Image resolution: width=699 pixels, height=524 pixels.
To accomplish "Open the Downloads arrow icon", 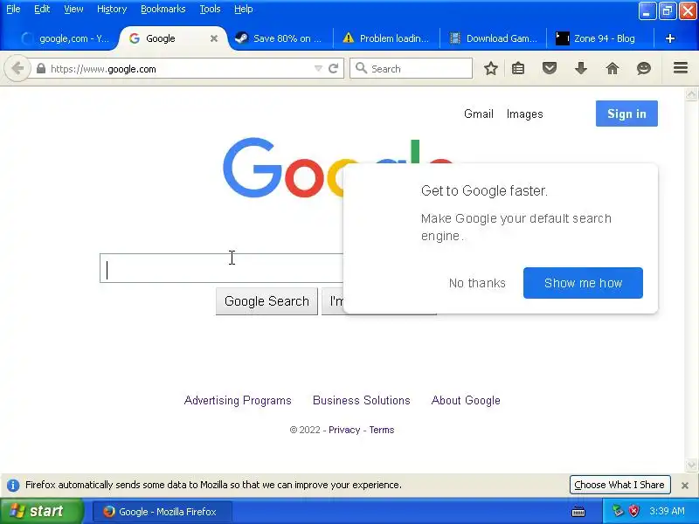I will 580,69.
